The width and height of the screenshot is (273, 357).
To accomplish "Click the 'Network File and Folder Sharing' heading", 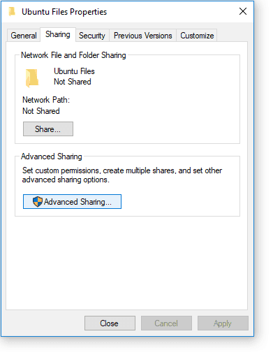I will pos(73,55).
